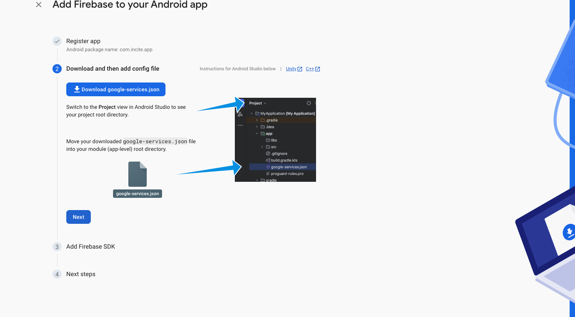Expand the .gradle folder chevron
The width and height of the screenshot is (575, 317).
point(257,120)
